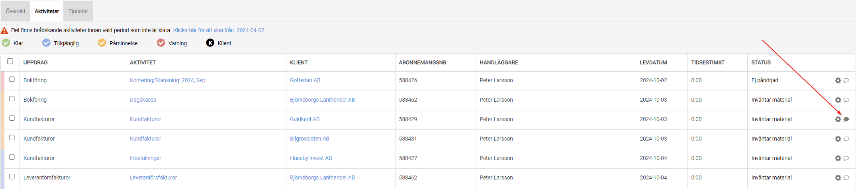Click the black Klient K icon
856x189 pixels.
pos(210,43)
